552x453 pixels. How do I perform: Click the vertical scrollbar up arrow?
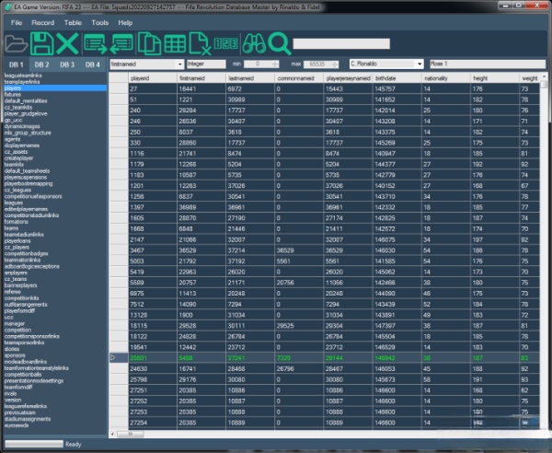coord(544,76)
